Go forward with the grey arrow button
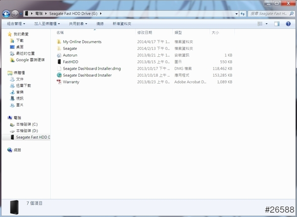This screenshot has width=297, height=217. tap(15, 14)
